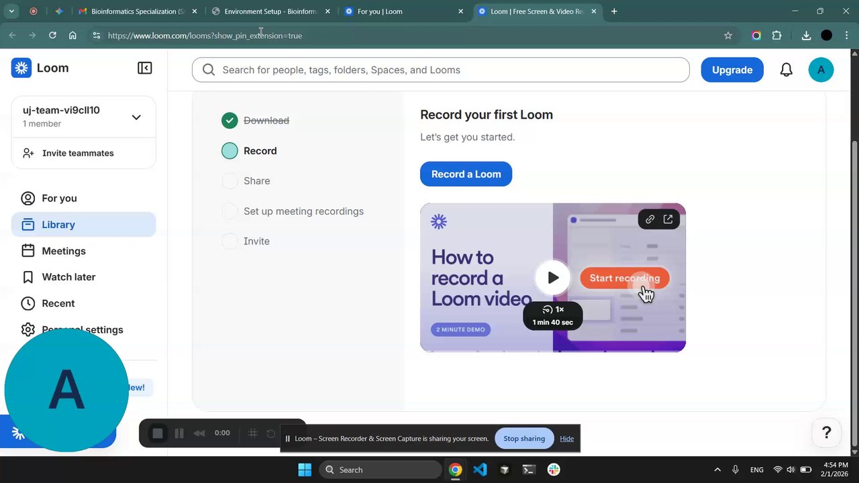Open the terminal icon in taskbar
The image size is (859, 483).
click(x=529, y=470)
